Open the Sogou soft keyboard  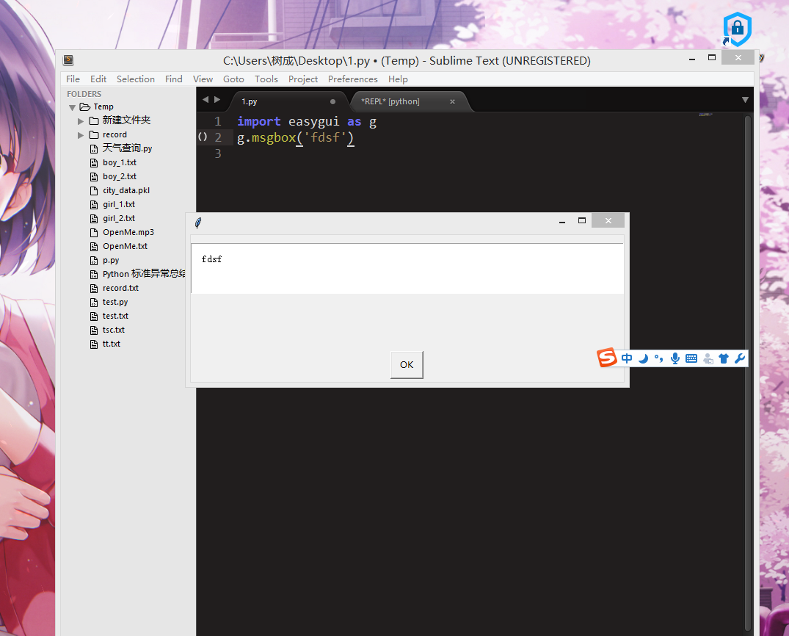coord(691,358)
